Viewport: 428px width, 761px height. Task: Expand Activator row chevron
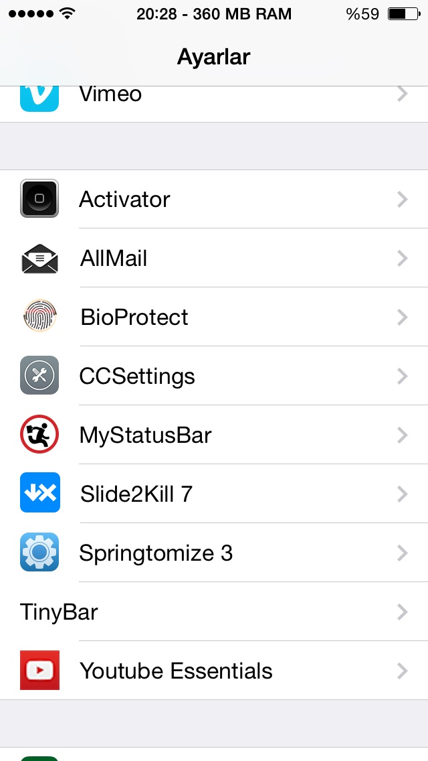click(x=402, y=200)
